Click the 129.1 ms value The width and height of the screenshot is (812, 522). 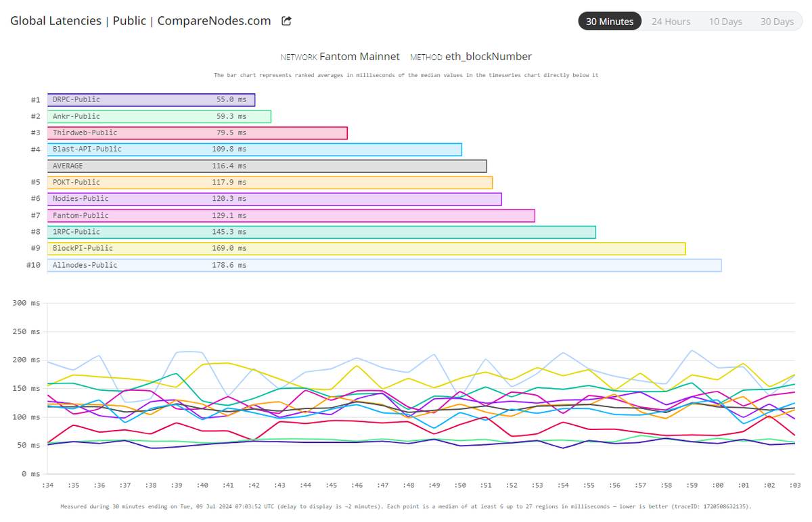(x=229, y=215)
